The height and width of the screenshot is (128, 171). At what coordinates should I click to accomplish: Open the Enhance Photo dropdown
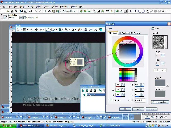coord(70,11)
